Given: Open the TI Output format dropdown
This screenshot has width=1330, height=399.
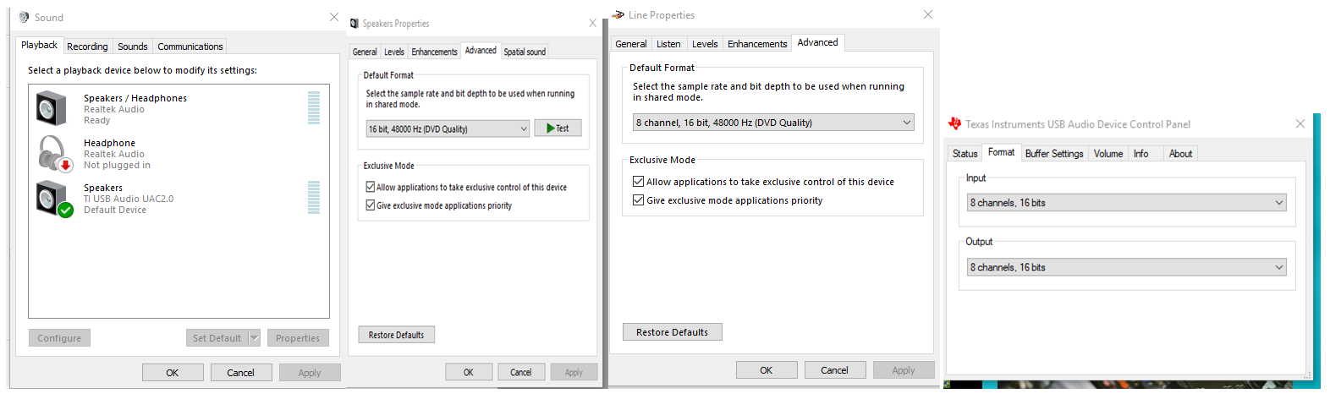Looking at the screenshot, I should pyautogui.click(x=1126, y=267).
